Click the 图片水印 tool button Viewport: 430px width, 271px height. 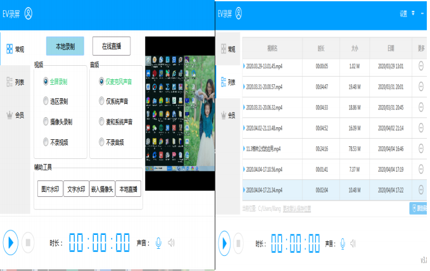tap(50, 189)
